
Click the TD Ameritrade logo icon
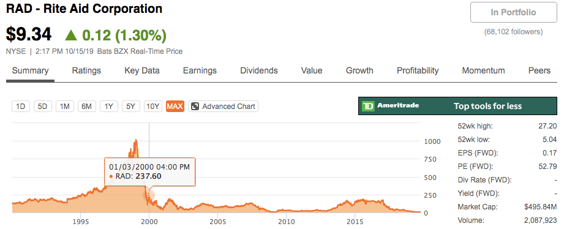coord(368,106)
